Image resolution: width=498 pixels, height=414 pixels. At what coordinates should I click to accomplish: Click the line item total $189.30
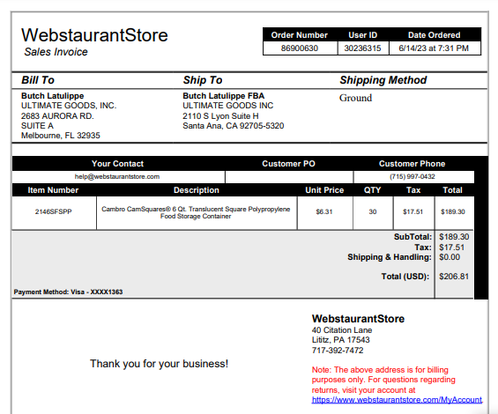[x=453, y=211]
